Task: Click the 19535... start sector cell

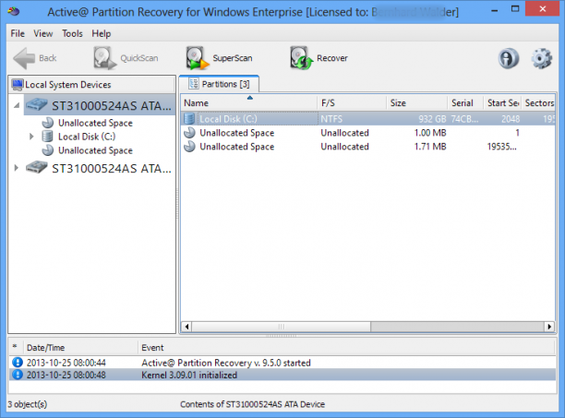Action: pos(501,146)
